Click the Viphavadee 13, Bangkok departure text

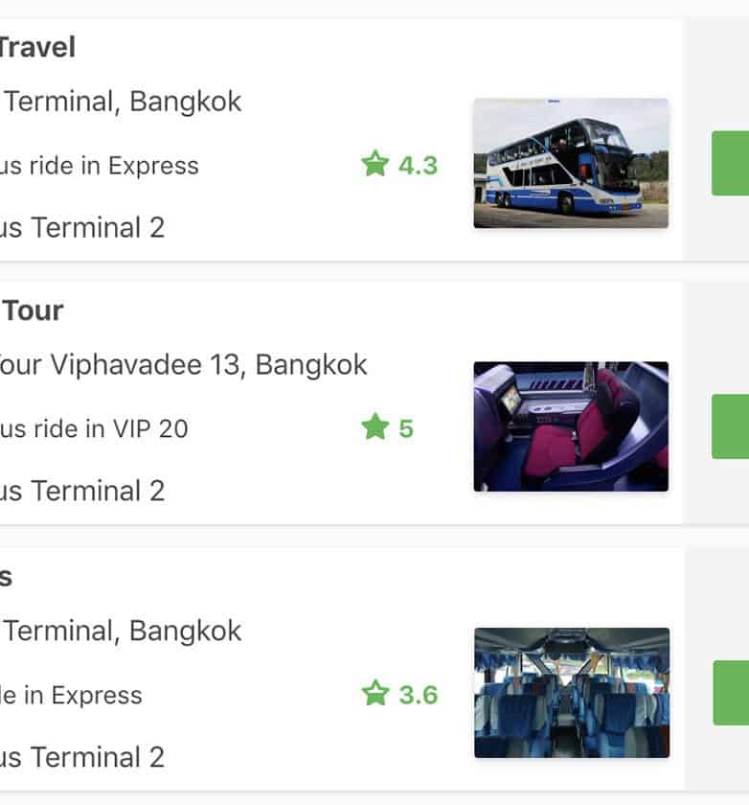coord(182,365)
